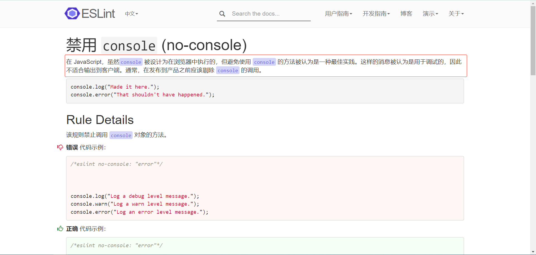Click the green thumbs-up icon
Image resolution: width=536 pixels, height=255 pixels.
click(x=60, y=229)
